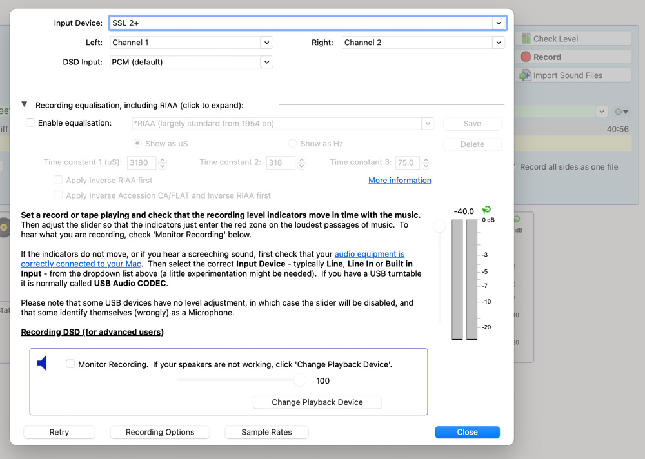Click the Change Playback Device button

pos(317,402)
